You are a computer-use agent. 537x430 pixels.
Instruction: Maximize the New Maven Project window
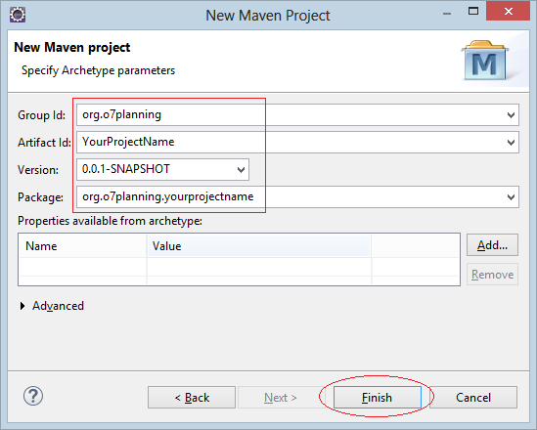473,12
